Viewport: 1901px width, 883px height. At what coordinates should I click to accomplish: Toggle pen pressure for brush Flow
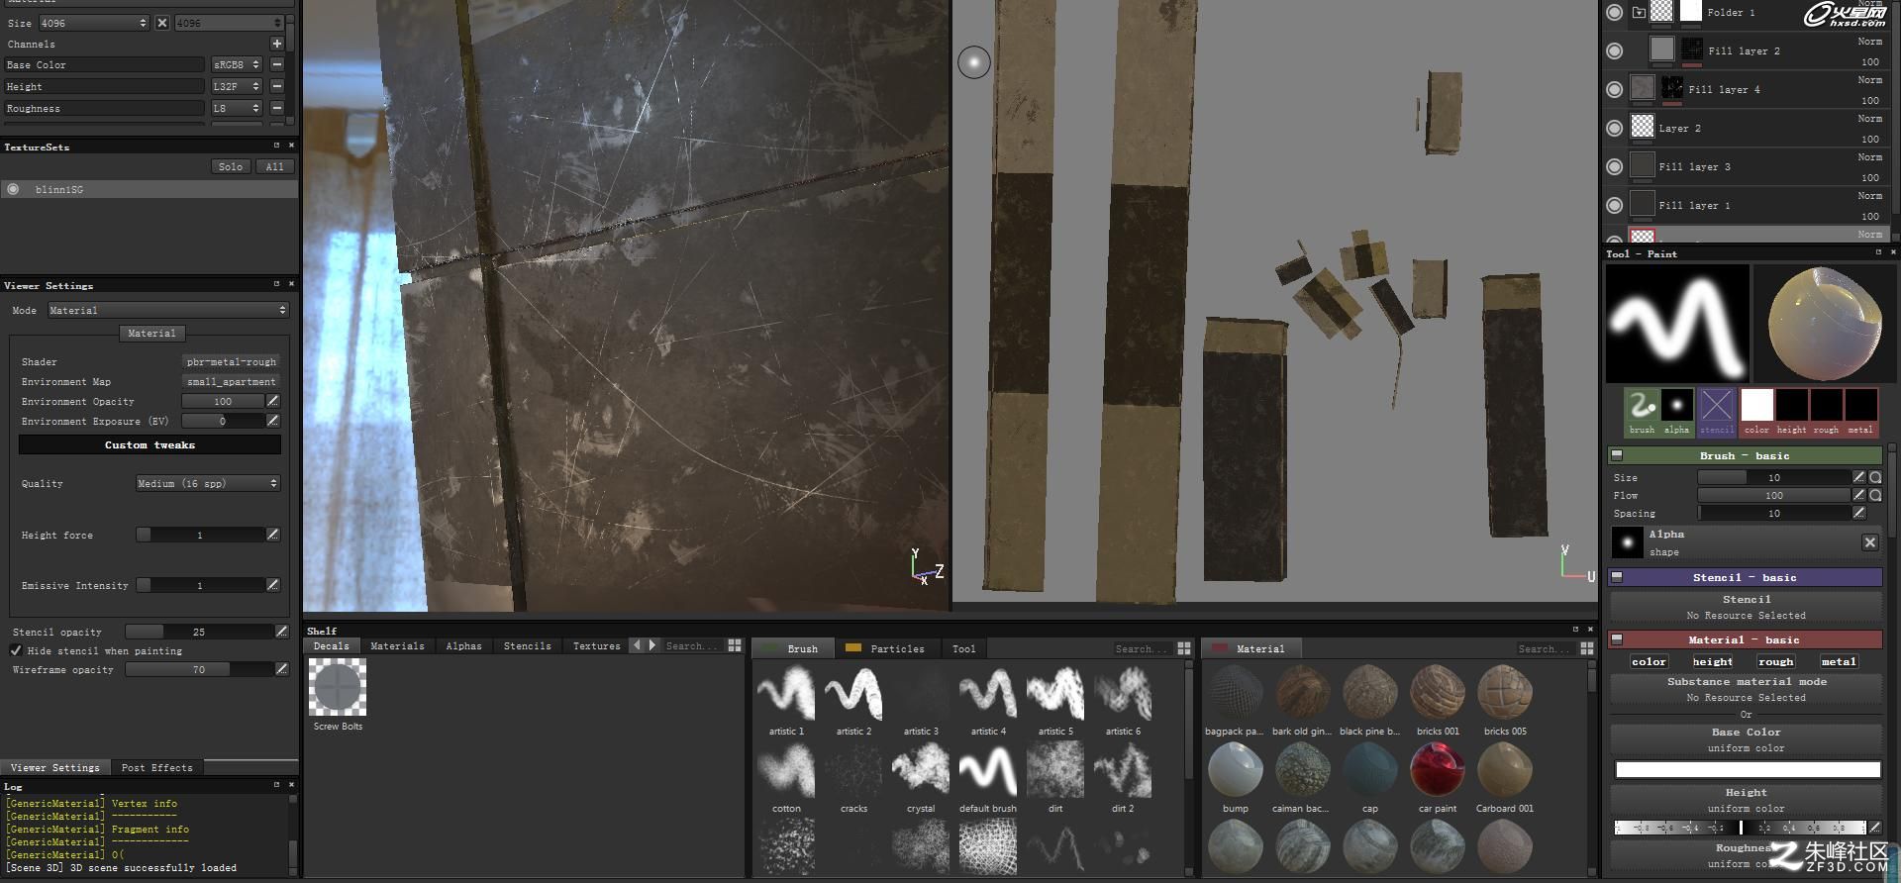pyautogui.click(x=1858, y=495)
